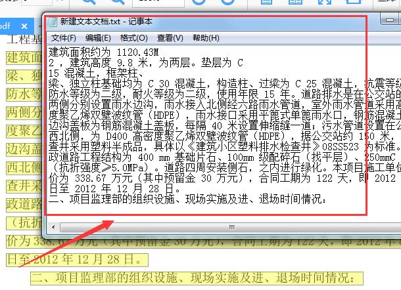Click the left arrow of Notepad's horizontal scrollbar
The width and height of the screenshot is (401, 290).
coord(53,227)
